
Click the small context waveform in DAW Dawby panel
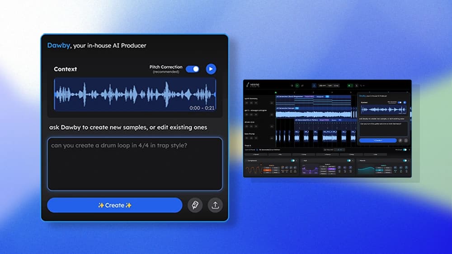coord(383,110)
